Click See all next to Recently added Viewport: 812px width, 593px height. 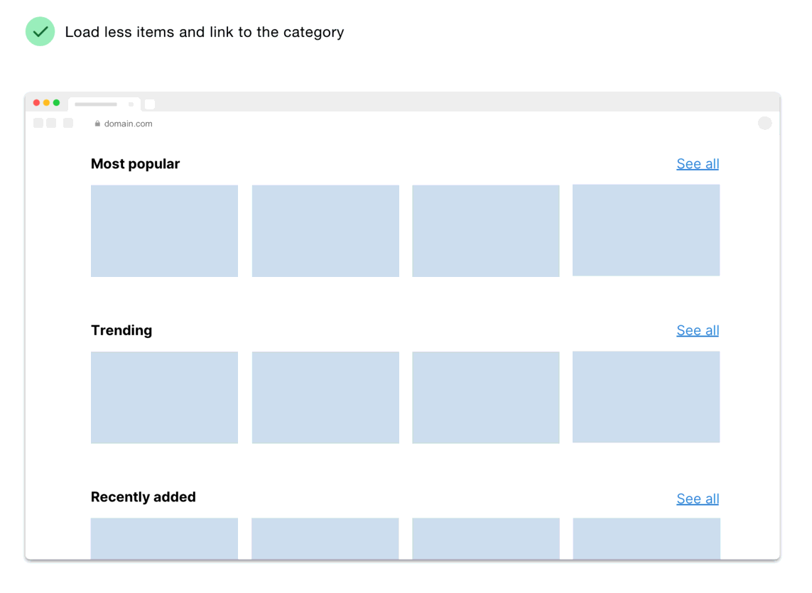(698, 499)
